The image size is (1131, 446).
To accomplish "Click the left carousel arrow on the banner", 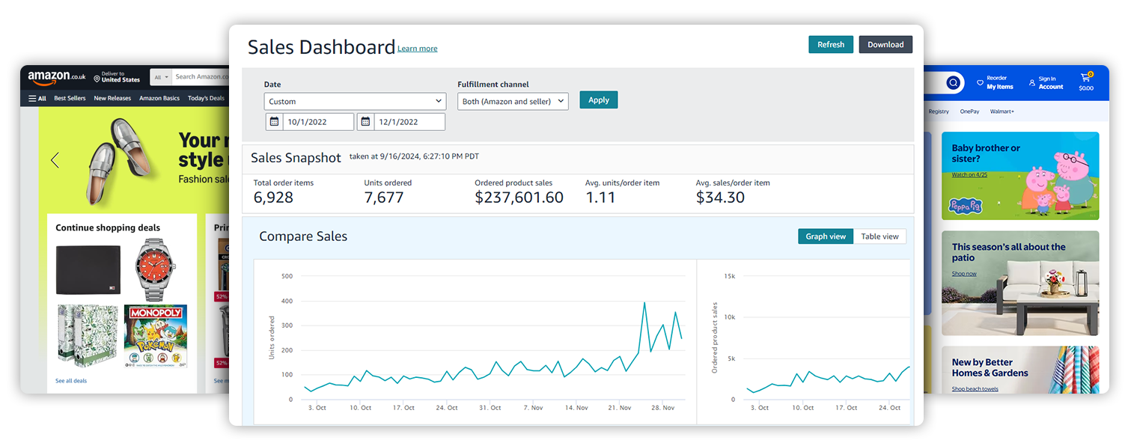I will (x=55, y=159).
